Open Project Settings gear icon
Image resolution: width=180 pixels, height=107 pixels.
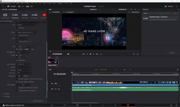click(x=176, y=105)
